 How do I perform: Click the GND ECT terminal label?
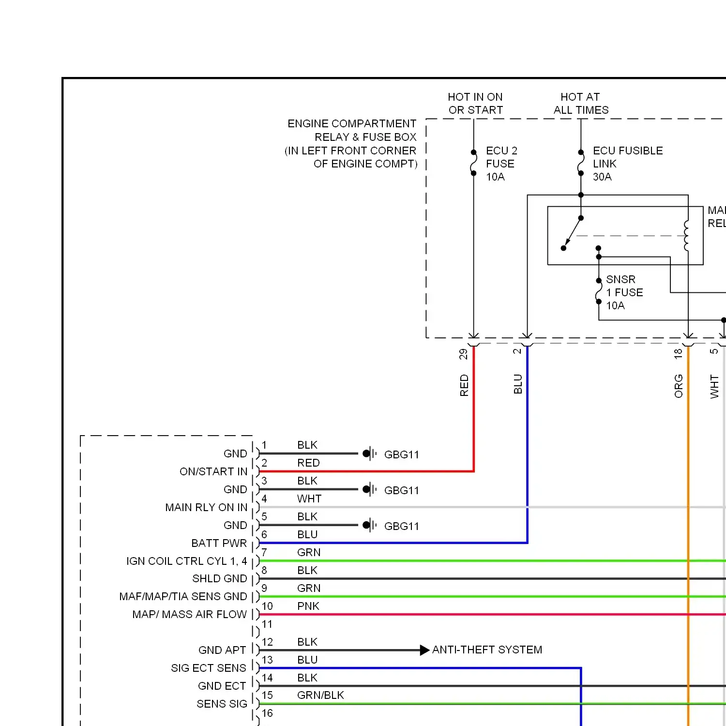[x=222, y=686]
